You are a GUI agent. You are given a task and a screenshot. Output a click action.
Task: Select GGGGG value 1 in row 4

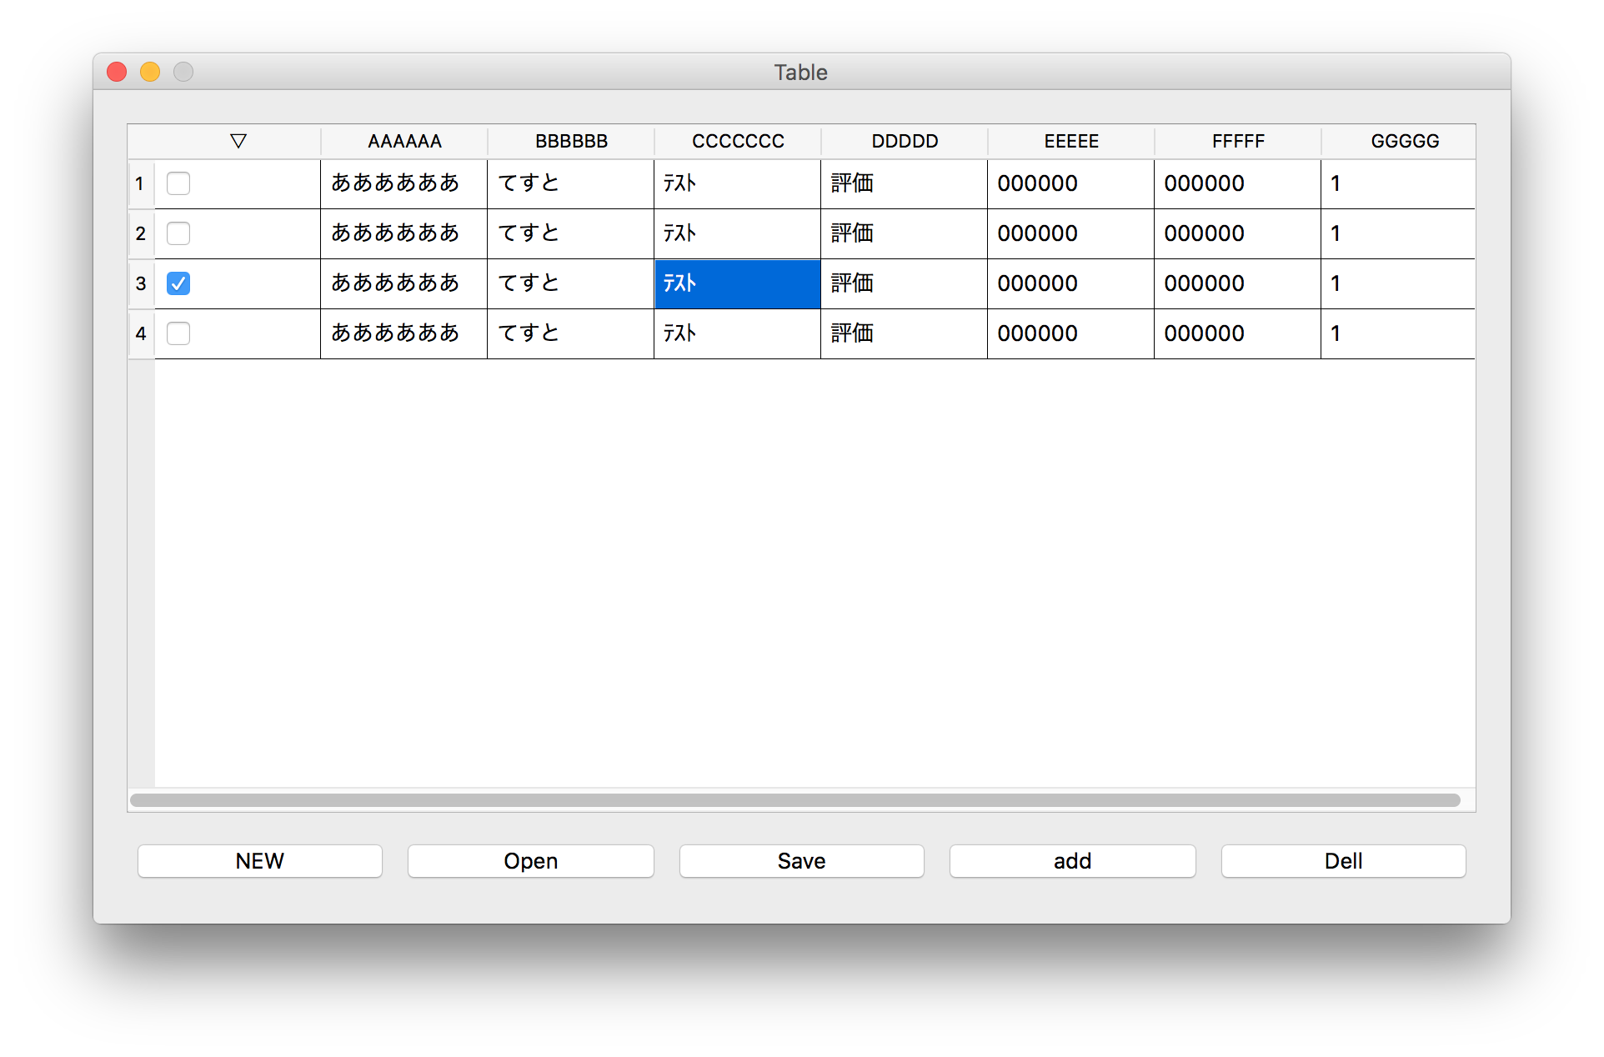pyautogui.click(x=1399, y=333)
